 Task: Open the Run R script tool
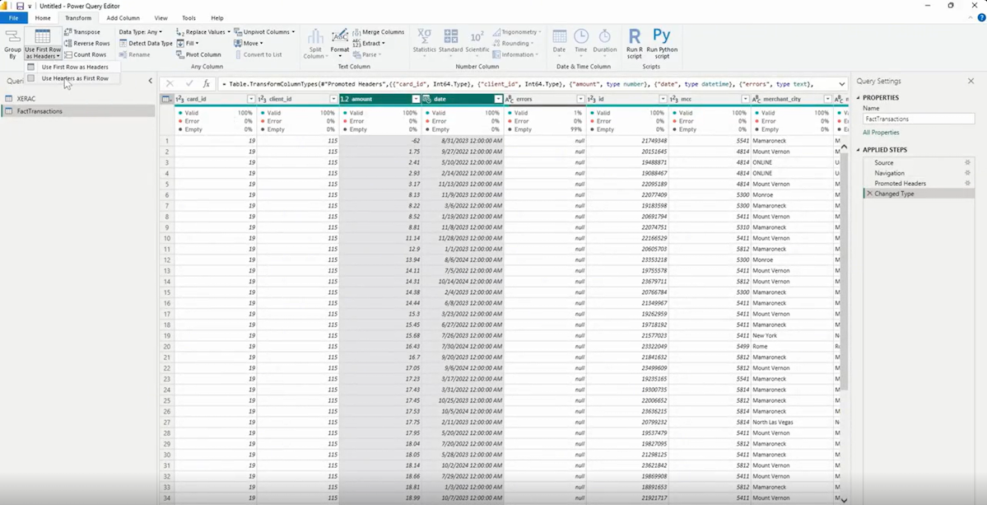pyautogui.click(x=635, y=44)
